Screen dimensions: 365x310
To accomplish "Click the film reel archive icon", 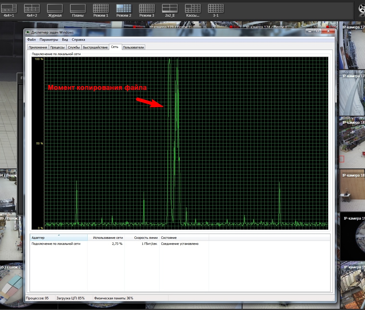I will pyautogui.click(x=362, y=9).
